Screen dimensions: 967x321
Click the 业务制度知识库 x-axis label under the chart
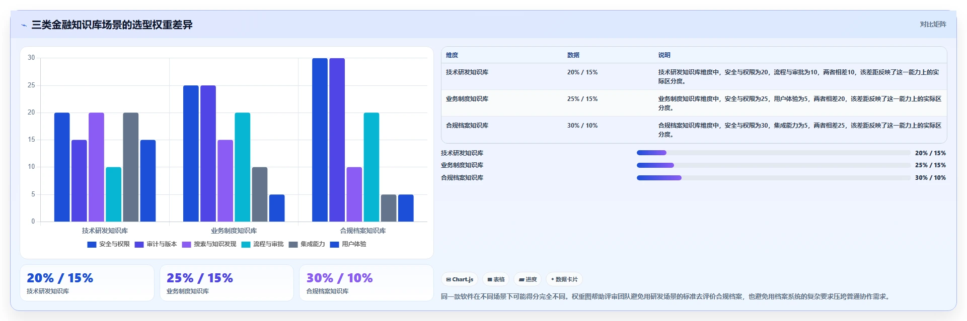coord(234,231)
